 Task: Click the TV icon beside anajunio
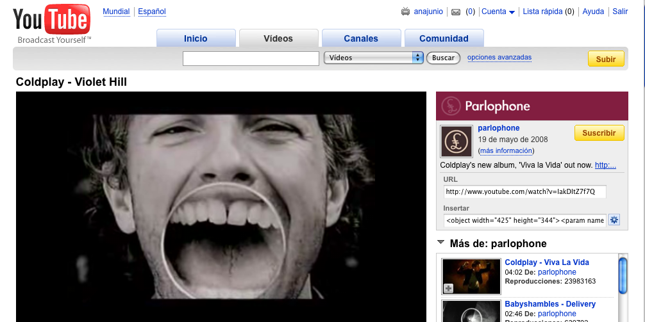405,12
